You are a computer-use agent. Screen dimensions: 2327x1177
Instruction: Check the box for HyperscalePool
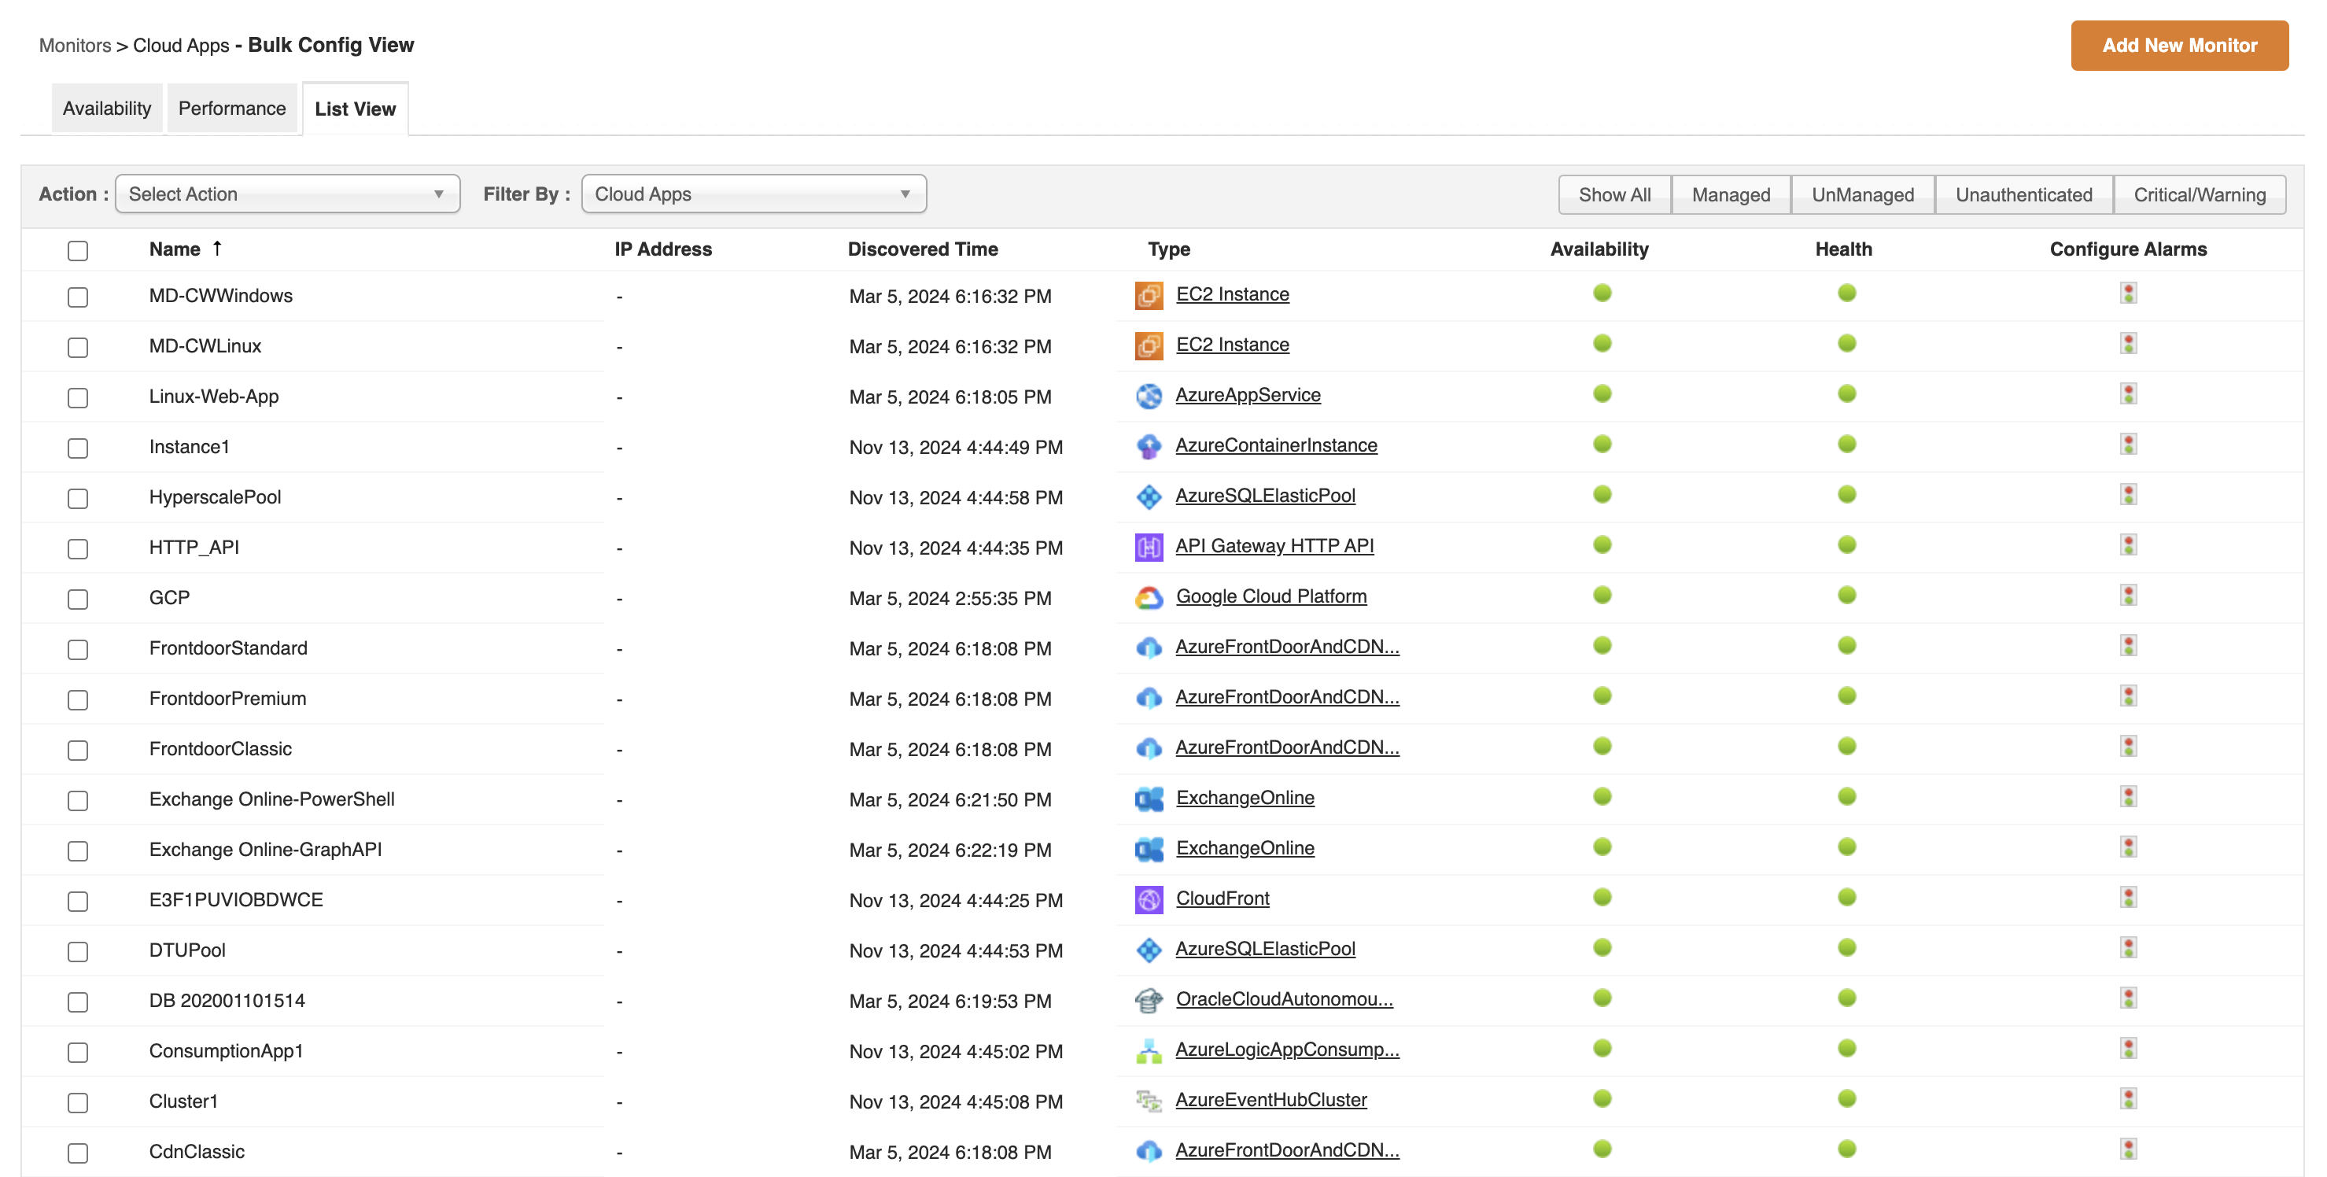point(78,499)
